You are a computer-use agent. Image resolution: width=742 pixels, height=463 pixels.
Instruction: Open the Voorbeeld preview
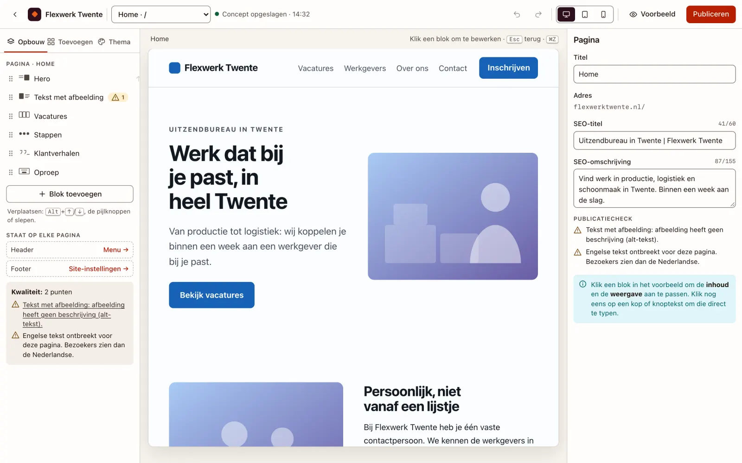652,14
